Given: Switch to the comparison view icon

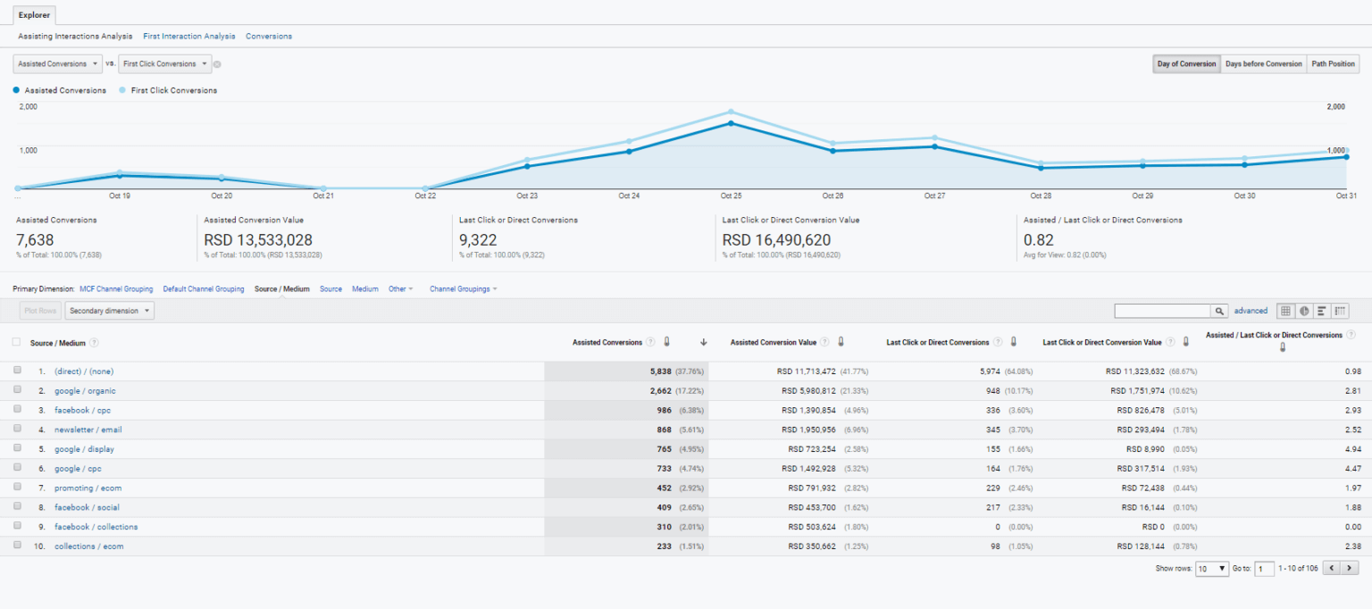Looking at the screenshot, I should point(1340,311).
